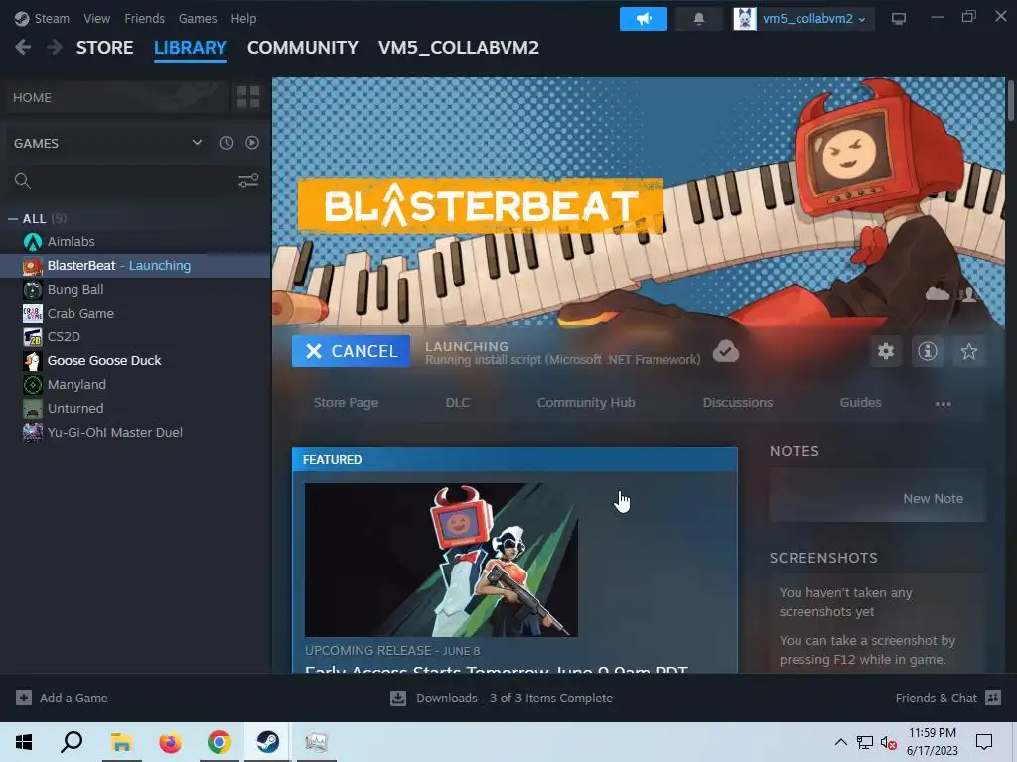This screenshot has height=762, width=1017.
Task: Open File Explorer from the taskbar
Action: [x=121, y=742]
